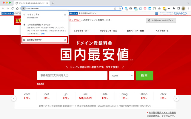Open a new browser tab
191x119 pixels.
click(x=53, y=3)
